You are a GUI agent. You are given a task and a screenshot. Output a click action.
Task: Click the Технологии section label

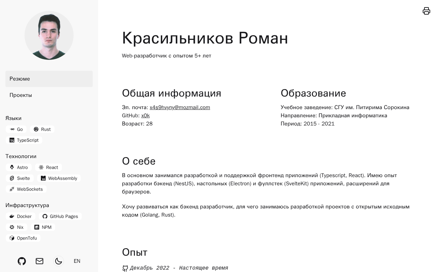coord(21,156)
